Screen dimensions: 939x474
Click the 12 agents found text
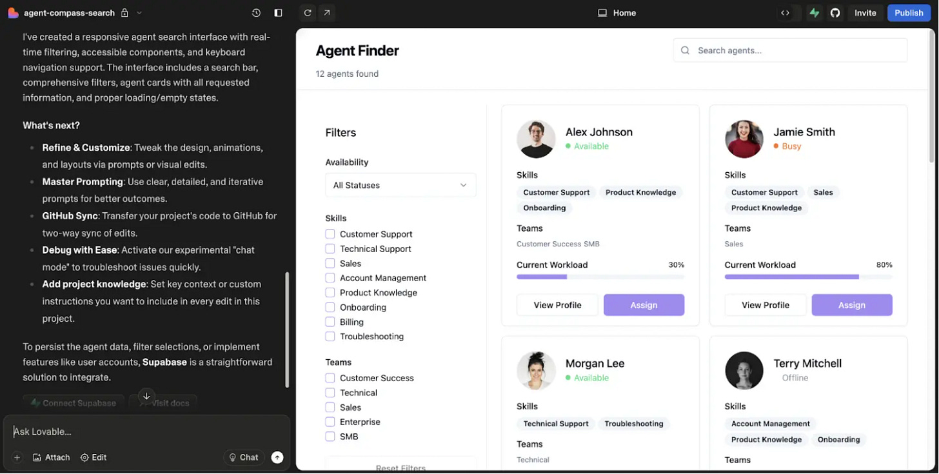tap(347, 74)
